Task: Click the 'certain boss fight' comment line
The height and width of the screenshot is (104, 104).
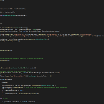Action: click(15, 71)
